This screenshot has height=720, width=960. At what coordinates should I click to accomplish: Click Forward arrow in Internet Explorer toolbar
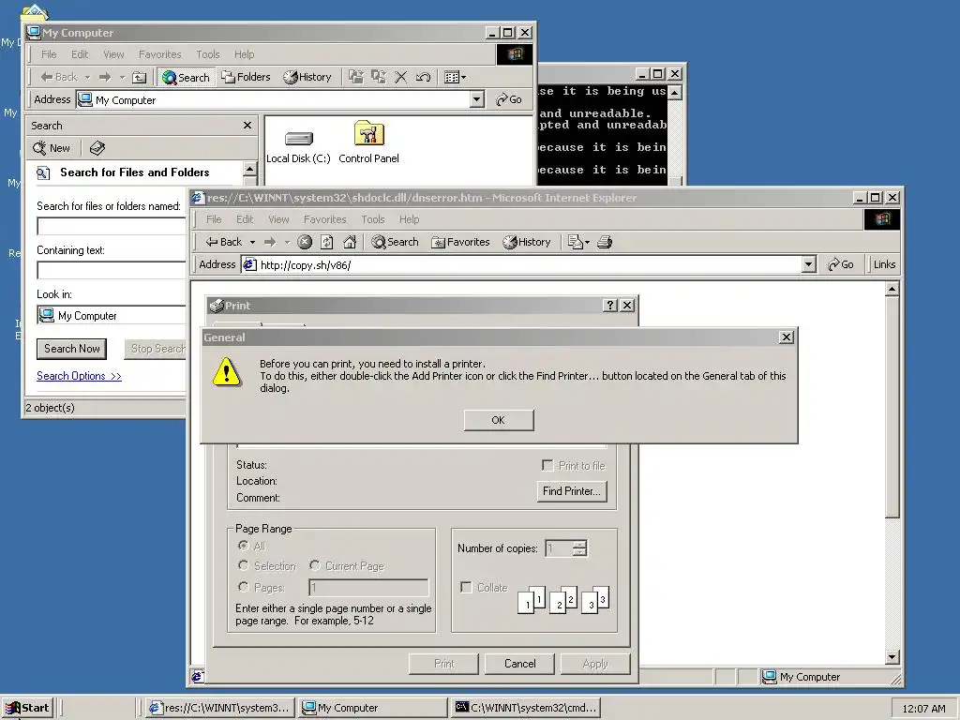(x=270, y=242)
